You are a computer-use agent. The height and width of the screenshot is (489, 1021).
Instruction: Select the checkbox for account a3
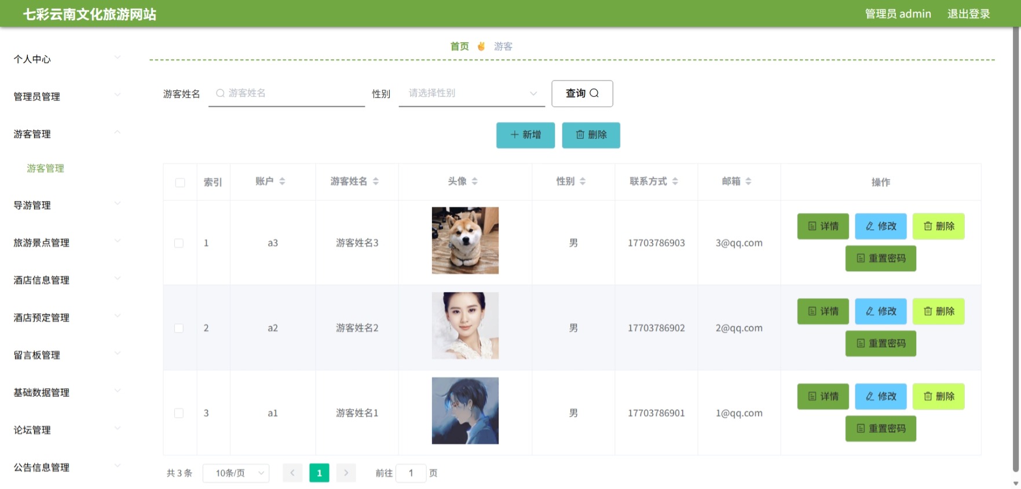[x=179, y=243]
